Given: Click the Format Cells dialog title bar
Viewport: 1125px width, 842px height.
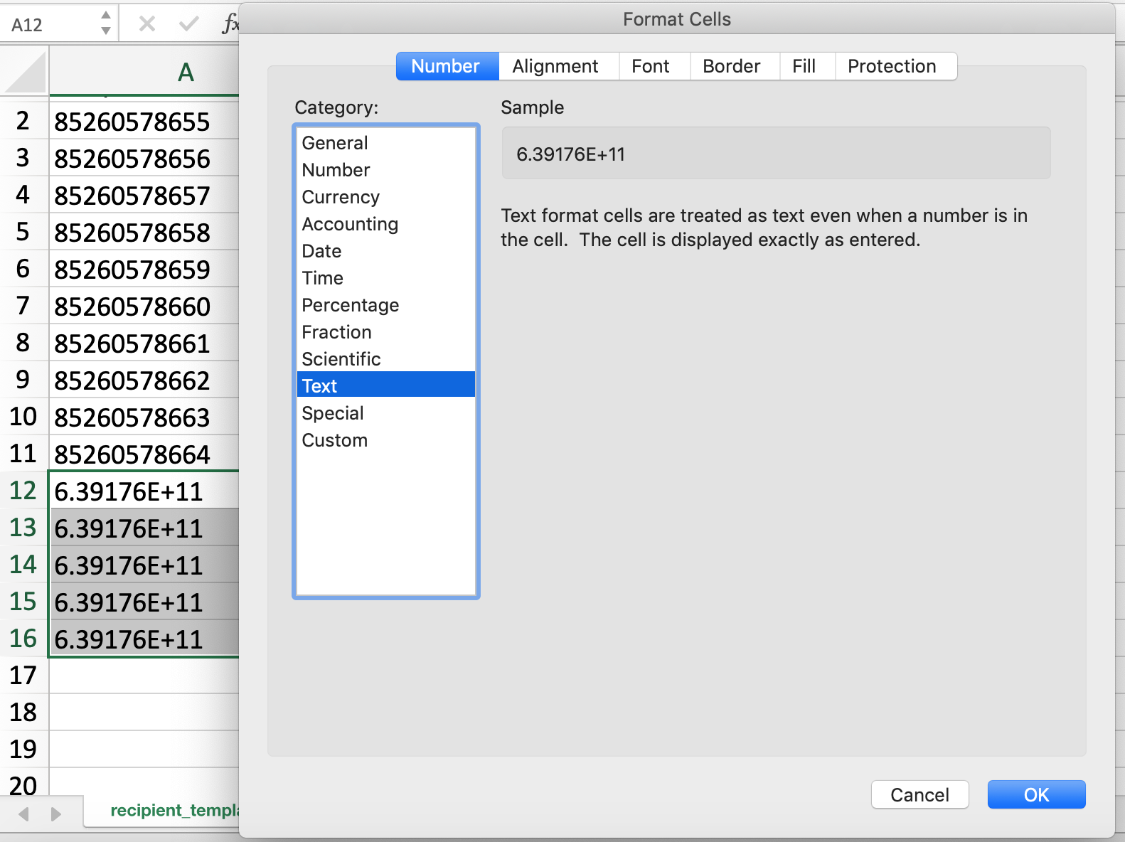Looking at the screenshot, I should pos(676,19).
